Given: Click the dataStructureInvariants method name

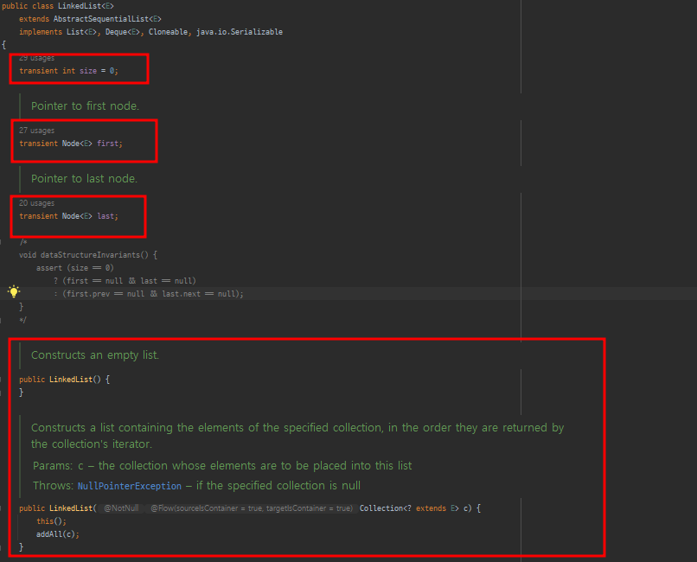Looking at the screenshot, I should coord(90,255).
